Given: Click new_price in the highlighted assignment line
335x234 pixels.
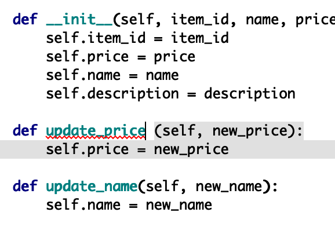Looking at the screenshot, I should pos(191,149).
